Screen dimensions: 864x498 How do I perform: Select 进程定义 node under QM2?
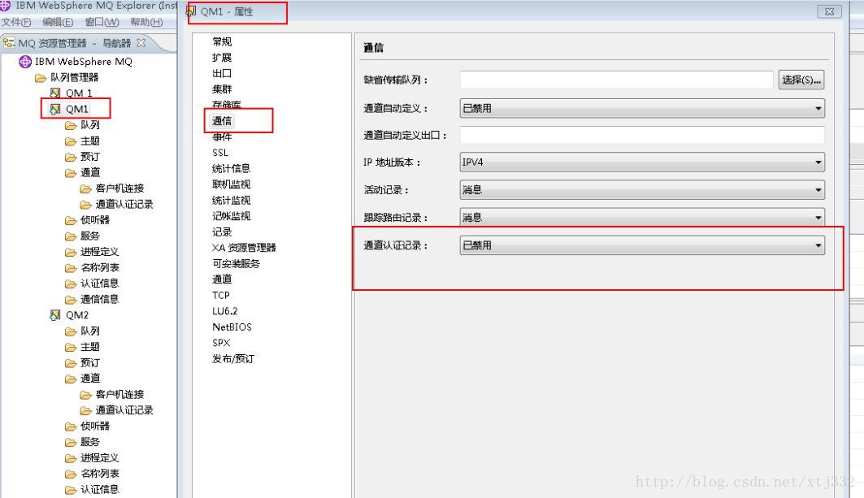pos(100,457)
